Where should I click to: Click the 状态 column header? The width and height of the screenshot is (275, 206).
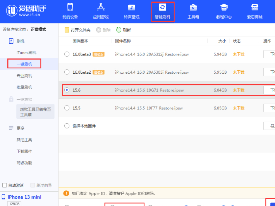pyautogui.click(x=237, y=41)
